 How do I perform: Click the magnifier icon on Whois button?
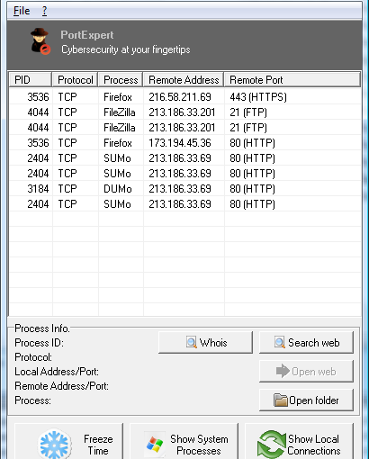click(x=192, y=342)
